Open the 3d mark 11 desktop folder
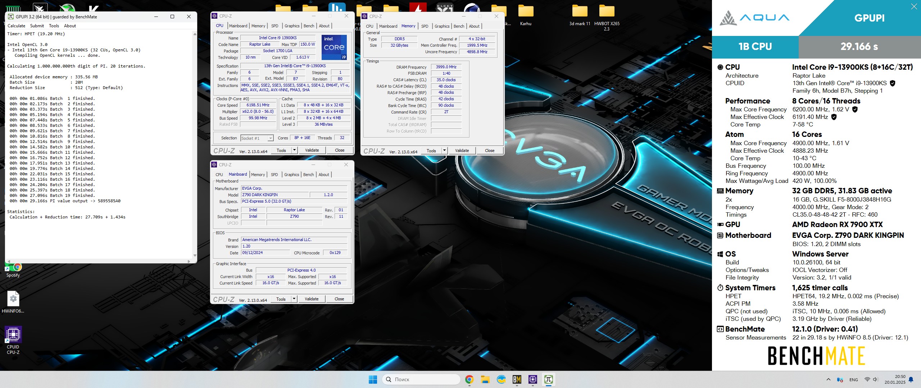The image size is (921, 388). (x=580, y=15)
